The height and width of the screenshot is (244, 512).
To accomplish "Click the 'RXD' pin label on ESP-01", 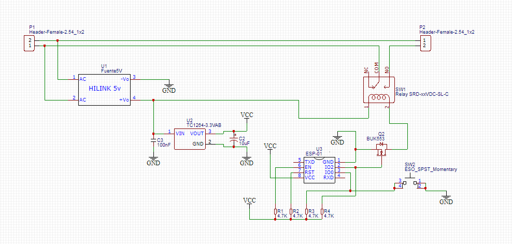I will (x=329, y=178).
